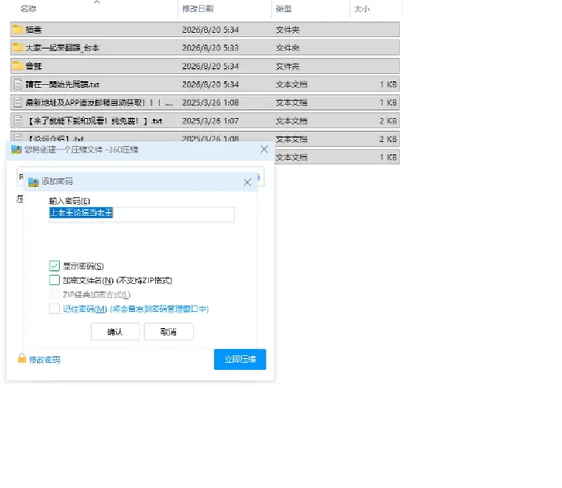This screenshot has width=562, height=488.
Task: Click the 1 KB size of 請在一開始先閱讀.txt
Action: [388, 85]
